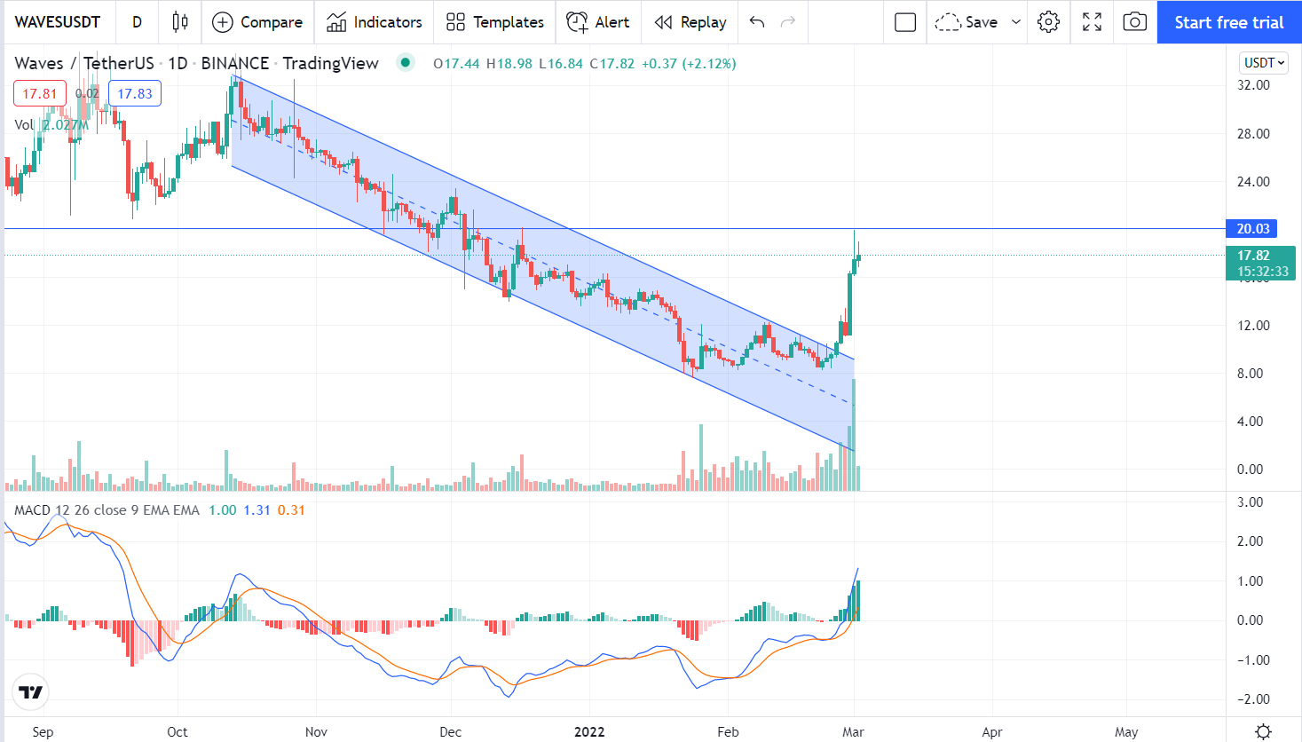Open the layout selection square icon
The image size is (1302, 742).
(905, 22)
